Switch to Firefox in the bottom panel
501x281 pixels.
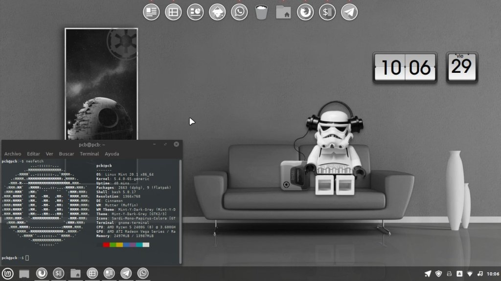[42, 273]
